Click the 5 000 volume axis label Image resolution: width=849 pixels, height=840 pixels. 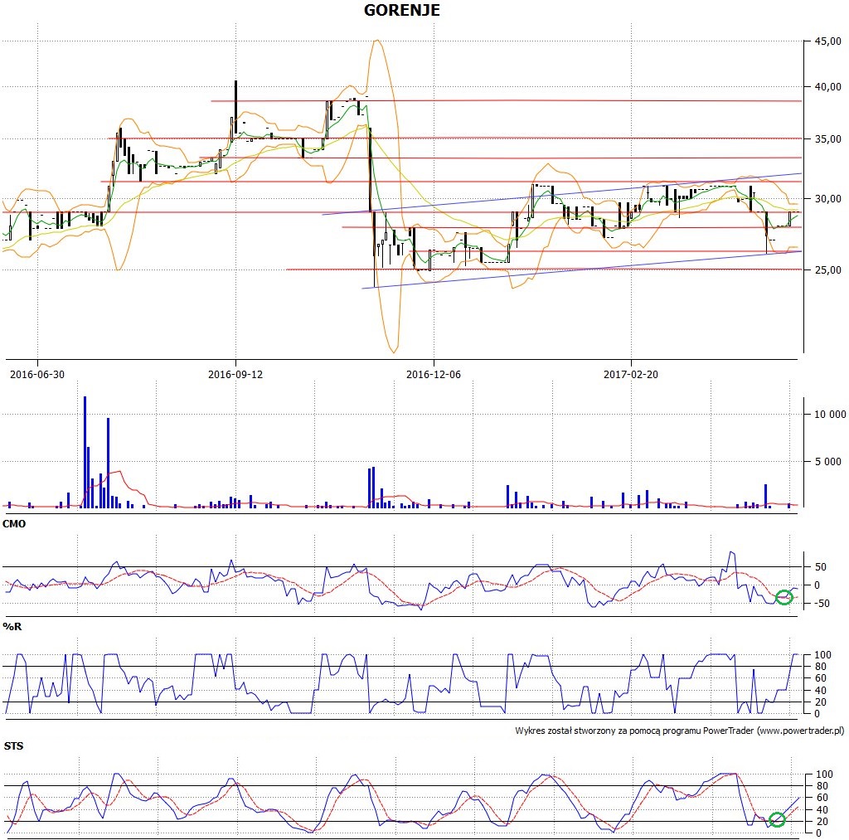click(x=828, y=461)
